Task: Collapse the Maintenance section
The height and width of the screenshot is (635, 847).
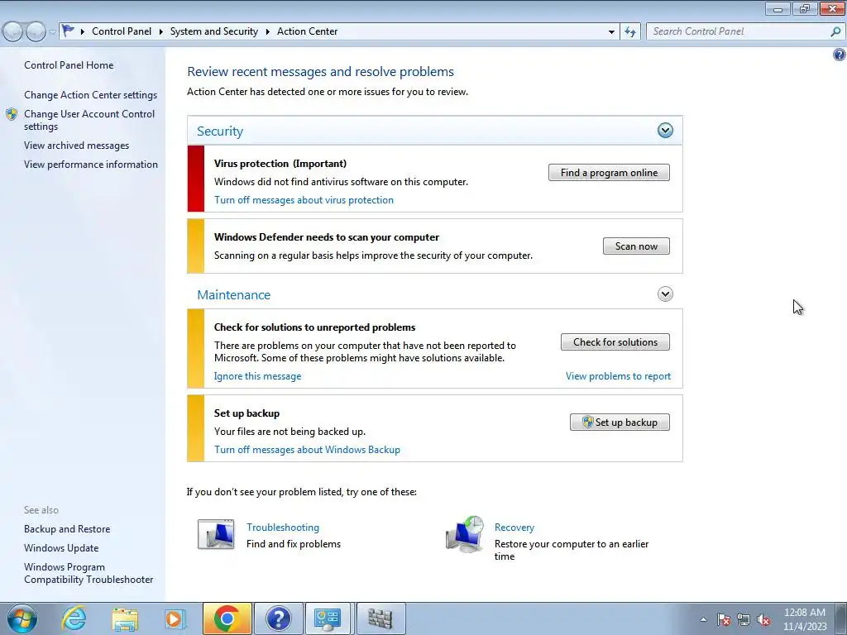Action: coord(665,294)
